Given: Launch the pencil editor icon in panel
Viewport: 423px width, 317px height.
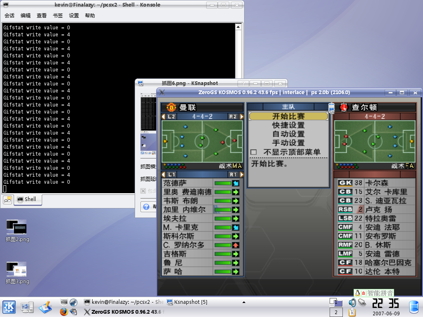Looking at the screenshot, I should point(45,307).
